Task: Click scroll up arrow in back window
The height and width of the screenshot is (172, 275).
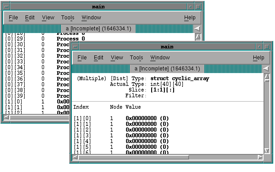Action: tap(198, 37)
